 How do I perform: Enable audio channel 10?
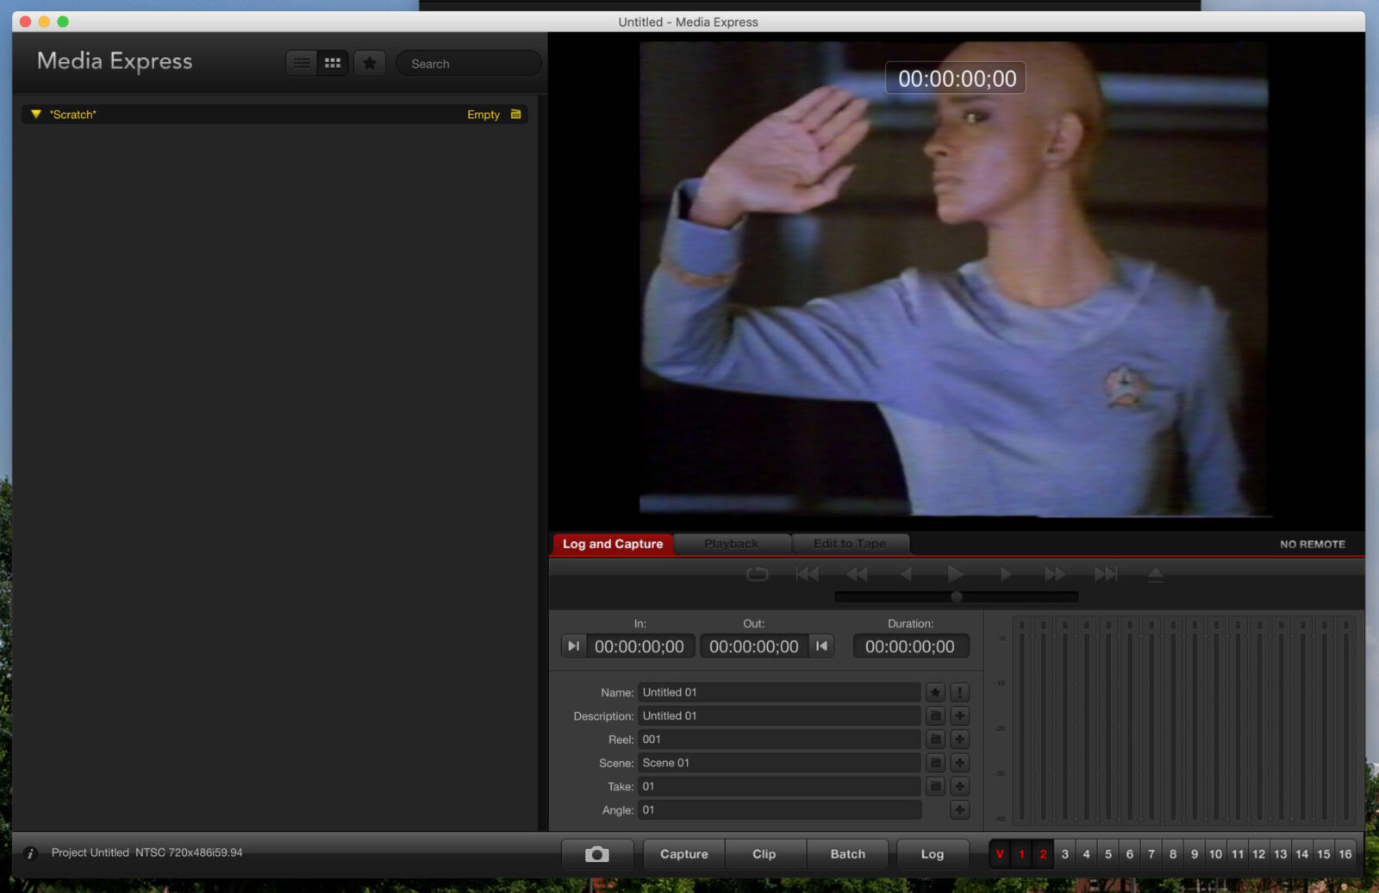[1215, 854]
